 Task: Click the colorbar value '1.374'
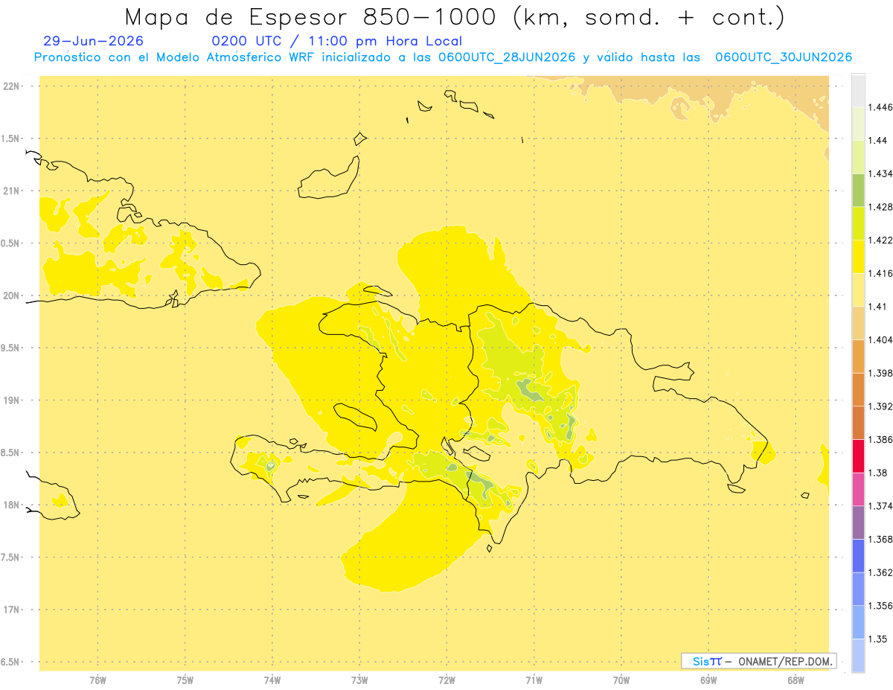click(x=881, y=505)
